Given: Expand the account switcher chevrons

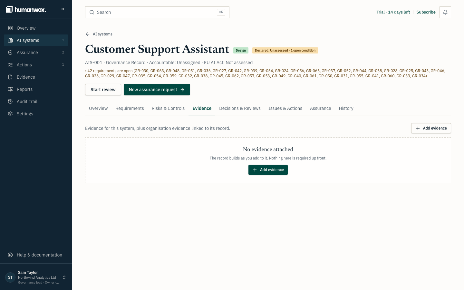Looking at the screenshot, I should tap(64, 277).
